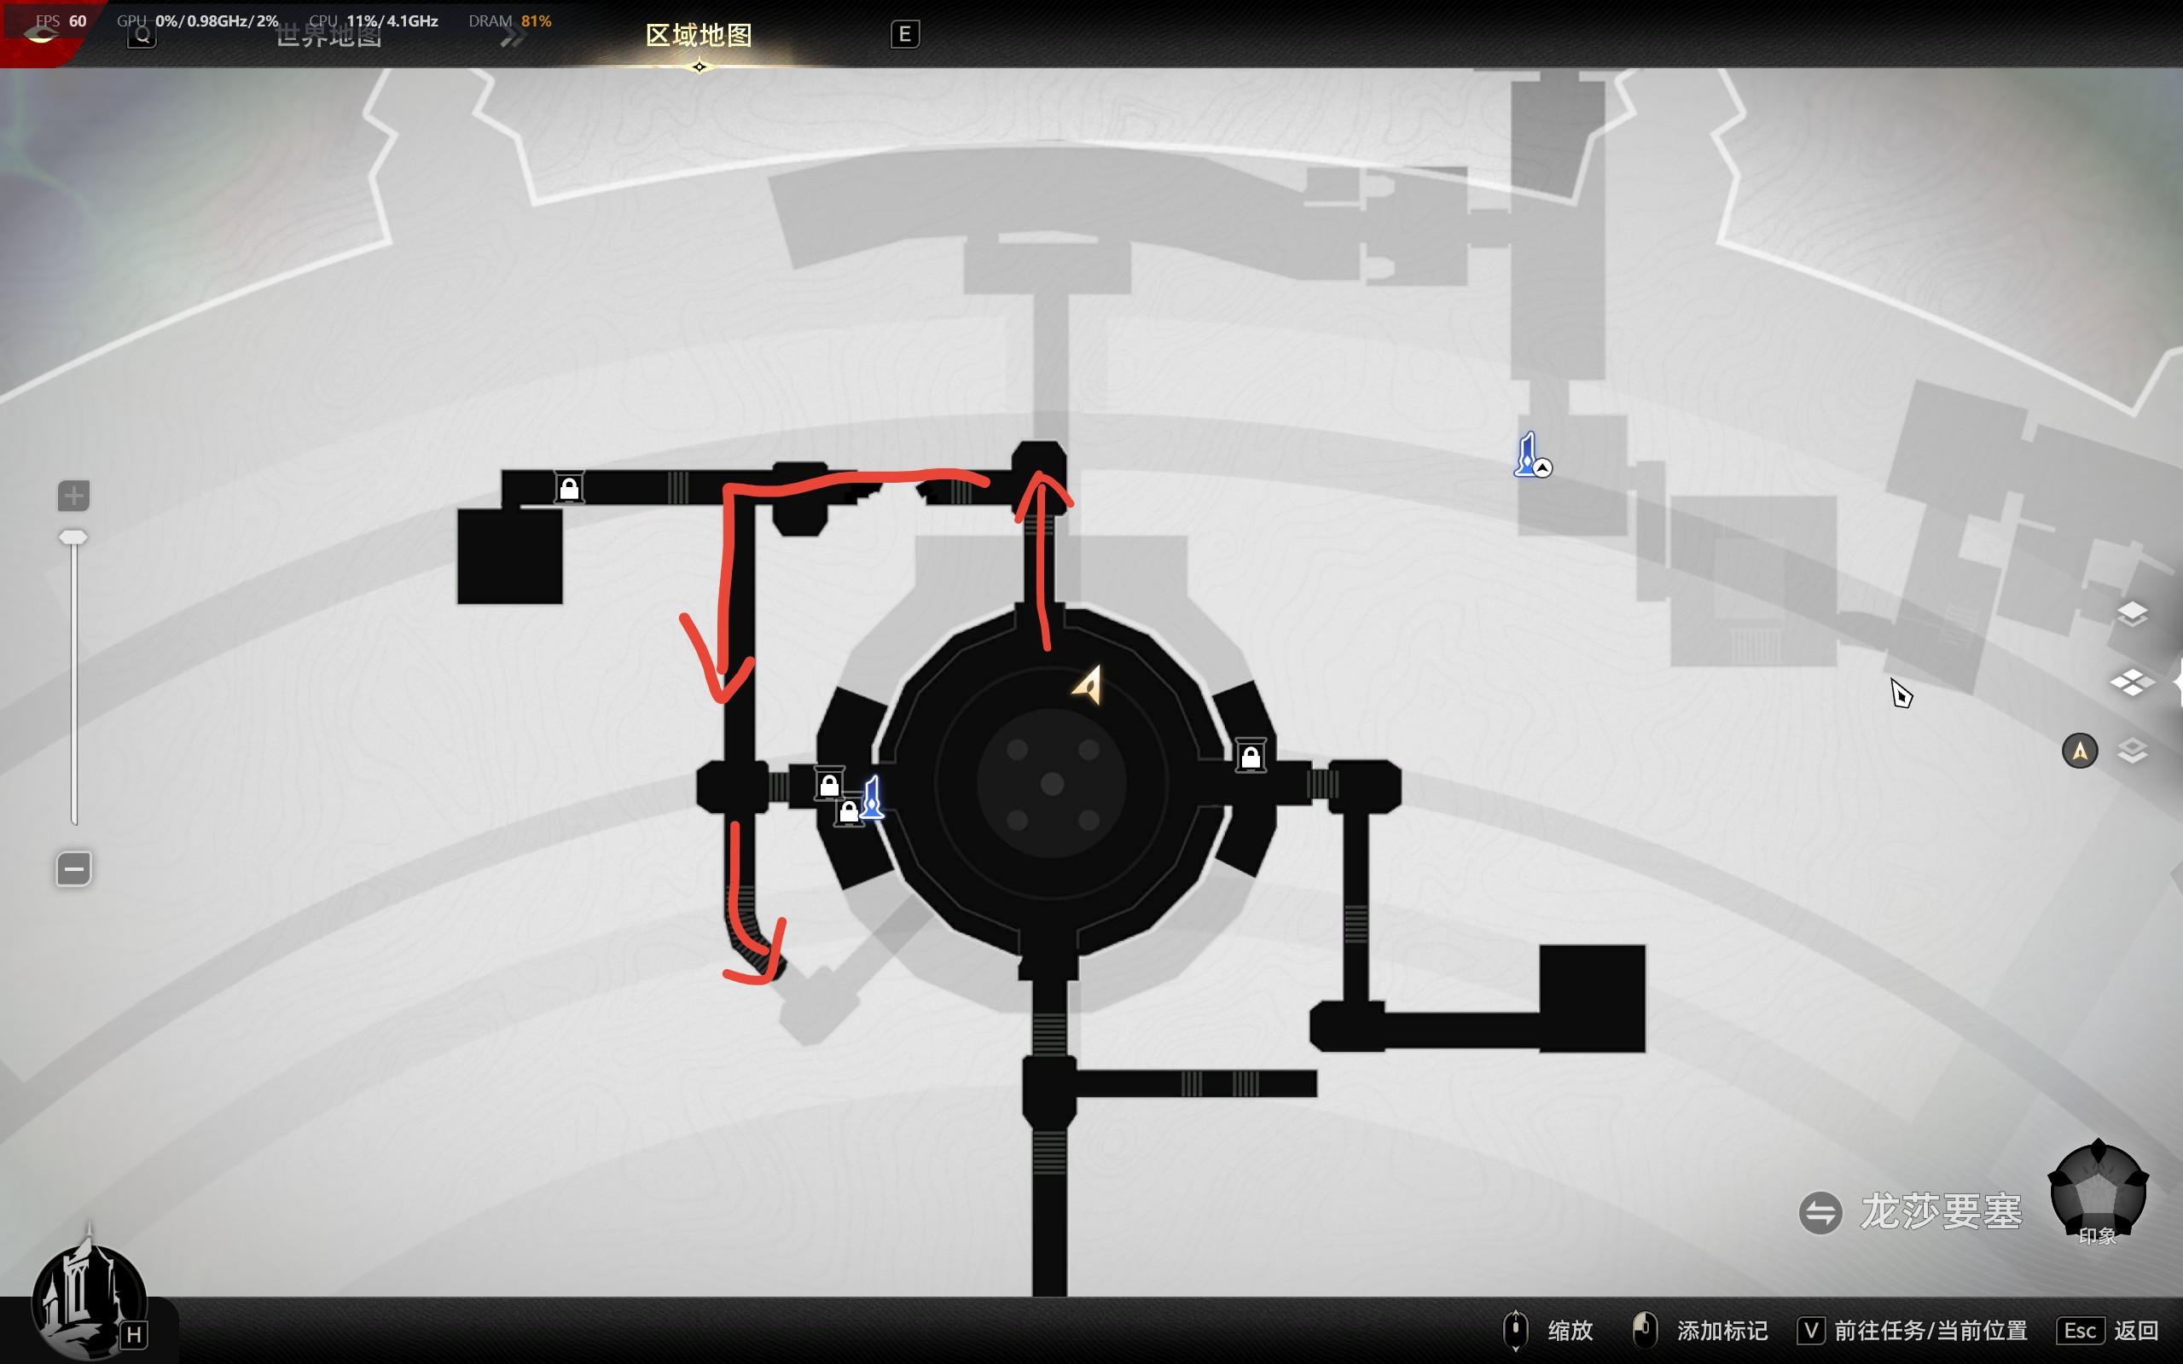Click the lock icon on the upper-left corridor
This screenshot has width=2183, height=1364.
(x=569, y=489)
